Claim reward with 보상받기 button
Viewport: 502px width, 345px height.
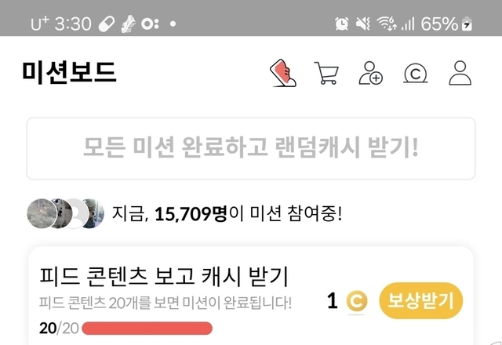[421, 301]
